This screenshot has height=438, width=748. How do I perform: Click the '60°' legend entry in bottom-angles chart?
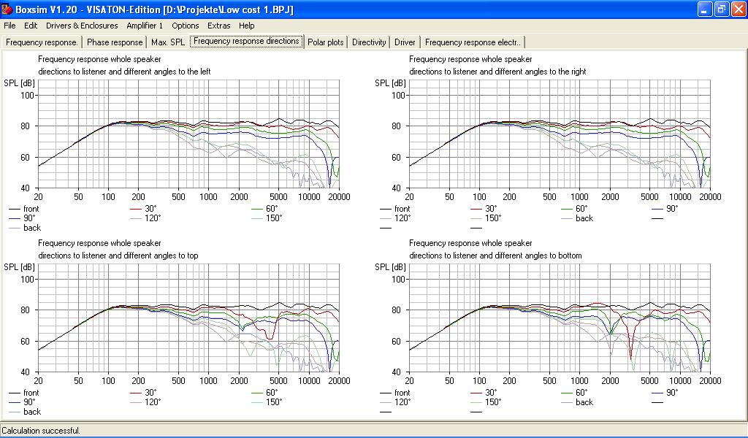tap(574, 393)
